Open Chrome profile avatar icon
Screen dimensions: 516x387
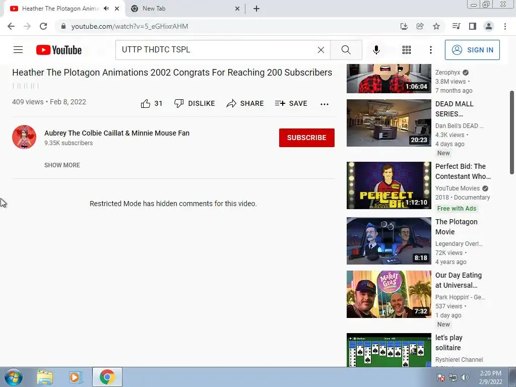click(x=489, y=26)
